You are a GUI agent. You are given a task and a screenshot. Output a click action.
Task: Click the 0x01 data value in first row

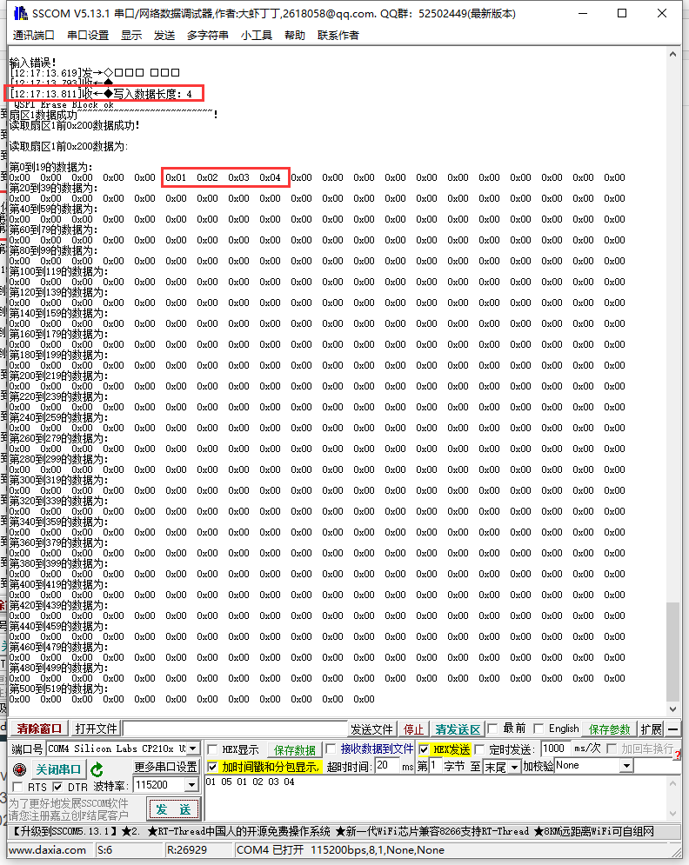176,177
